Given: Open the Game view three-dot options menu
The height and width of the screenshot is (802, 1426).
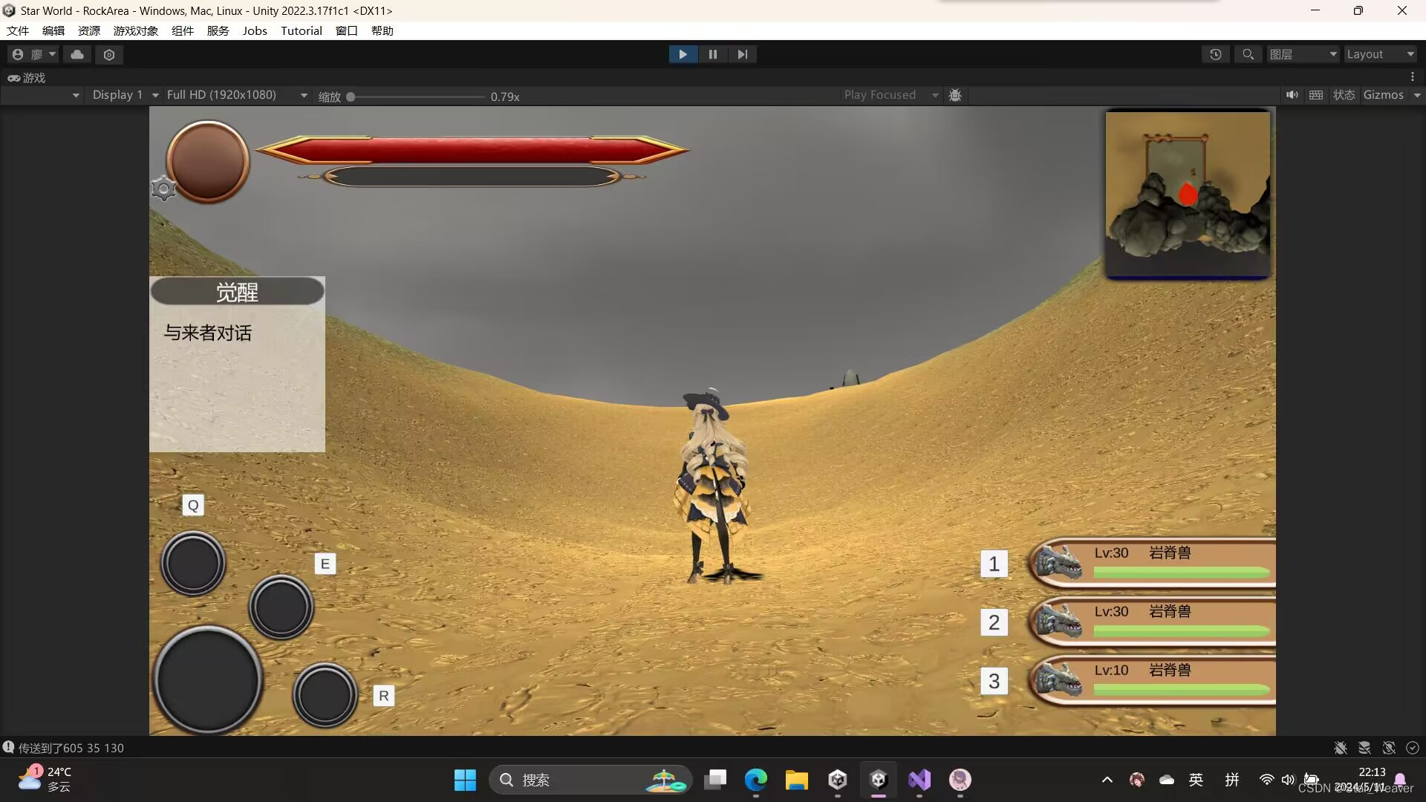Looking at the screenshot, I should 1413,77.
